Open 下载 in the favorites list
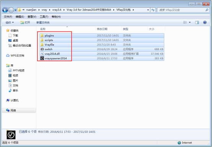 (x=15, y=36)
